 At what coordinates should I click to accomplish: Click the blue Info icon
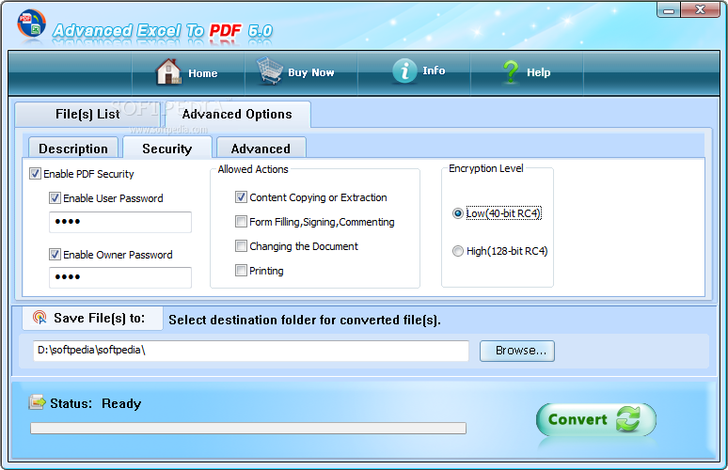click(404, 71)
